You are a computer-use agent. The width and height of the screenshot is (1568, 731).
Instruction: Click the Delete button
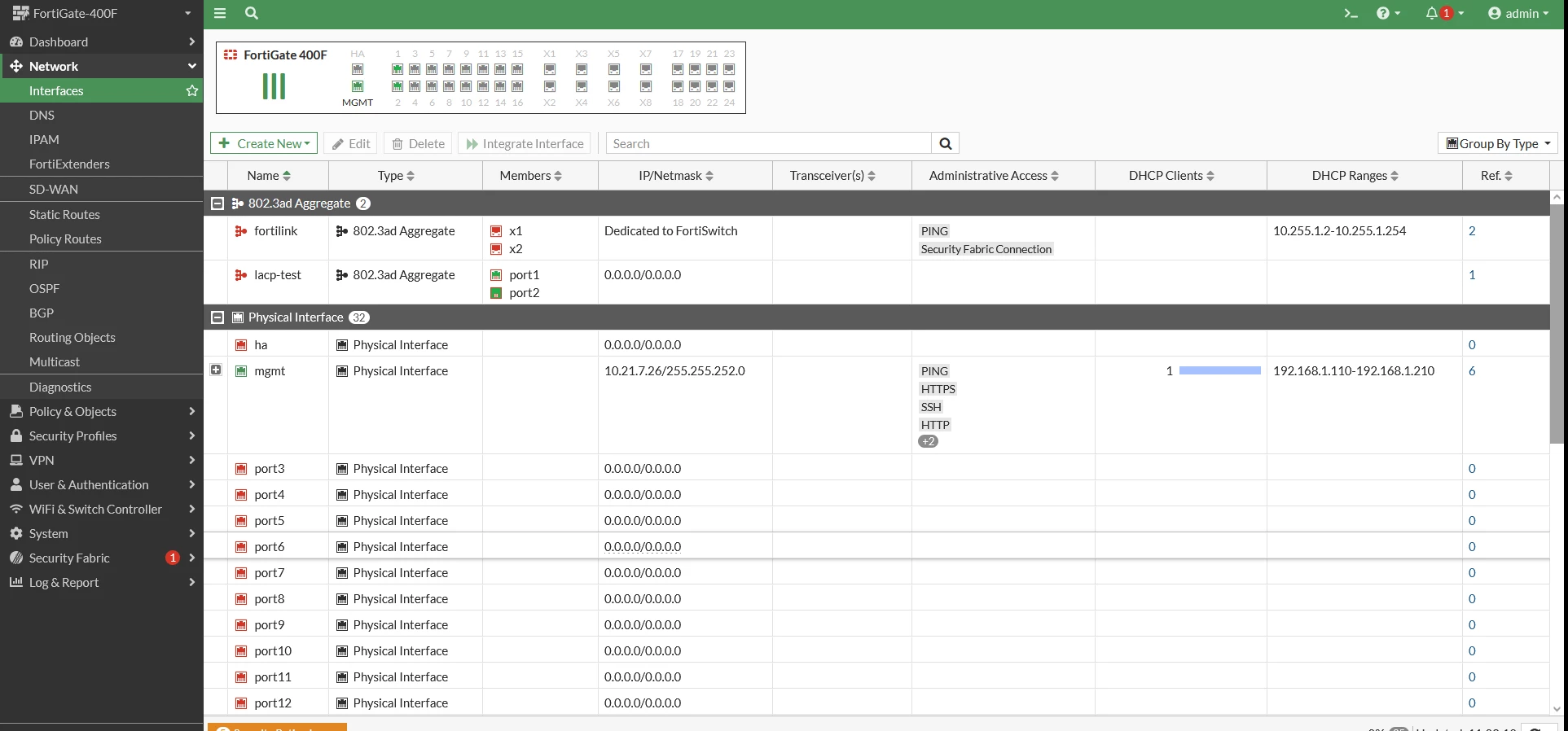tap(419, 143)
